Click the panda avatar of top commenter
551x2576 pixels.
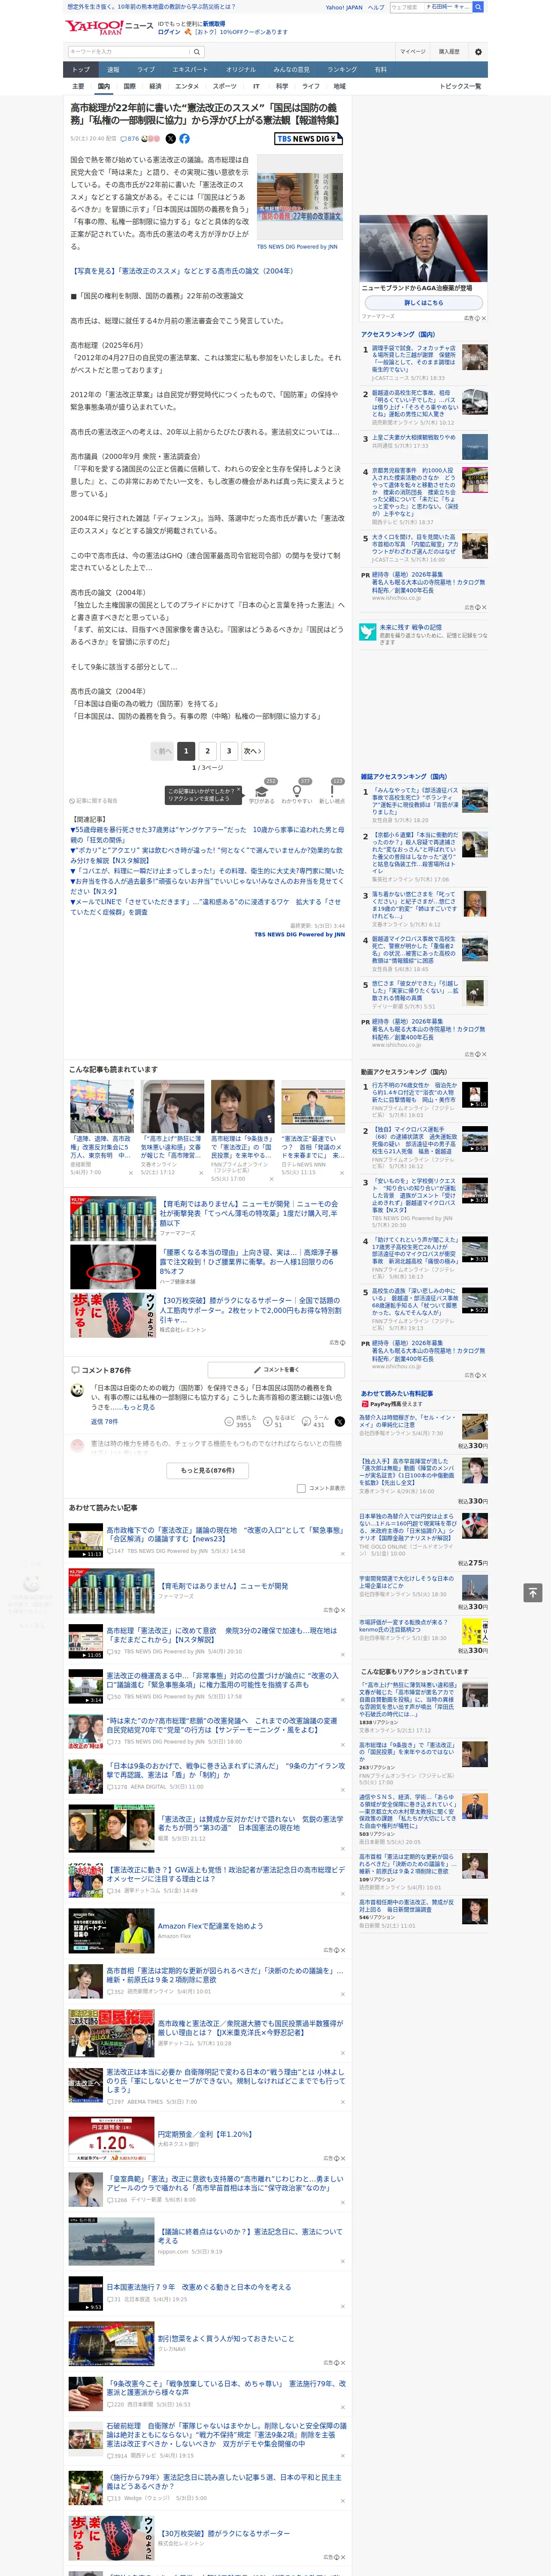[x=77, y=1390]
